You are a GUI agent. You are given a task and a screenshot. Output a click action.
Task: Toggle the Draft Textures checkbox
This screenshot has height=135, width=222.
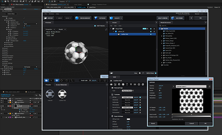point(95,26)
